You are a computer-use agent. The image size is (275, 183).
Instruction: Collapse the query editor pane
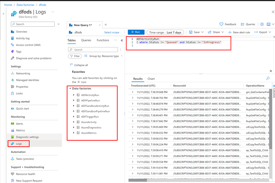(x=271, y=71)
